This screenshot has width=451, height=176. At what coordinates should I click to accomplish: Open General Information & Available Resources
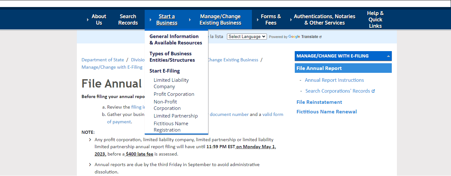coord(176,40)
